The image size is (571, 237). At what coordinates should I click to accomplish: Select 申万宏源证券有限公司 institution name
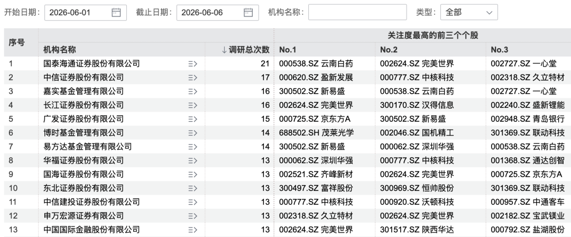(84, 216)
